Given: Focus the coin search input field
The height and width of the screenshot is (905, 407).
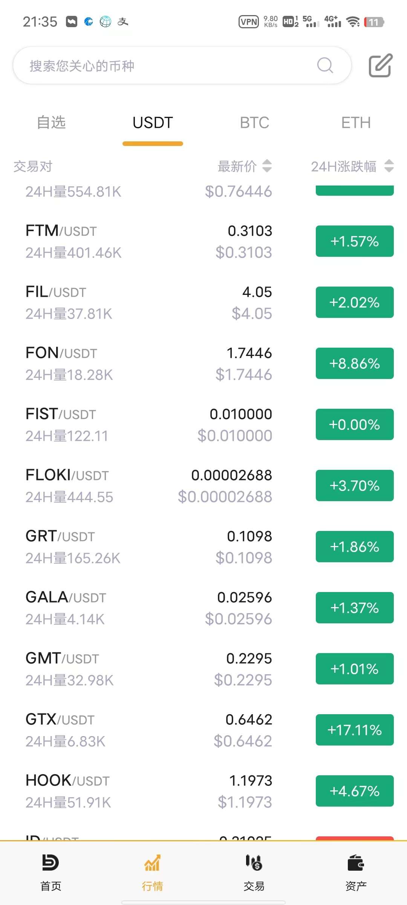Looking at the screenshot, I should click(166, 66).
